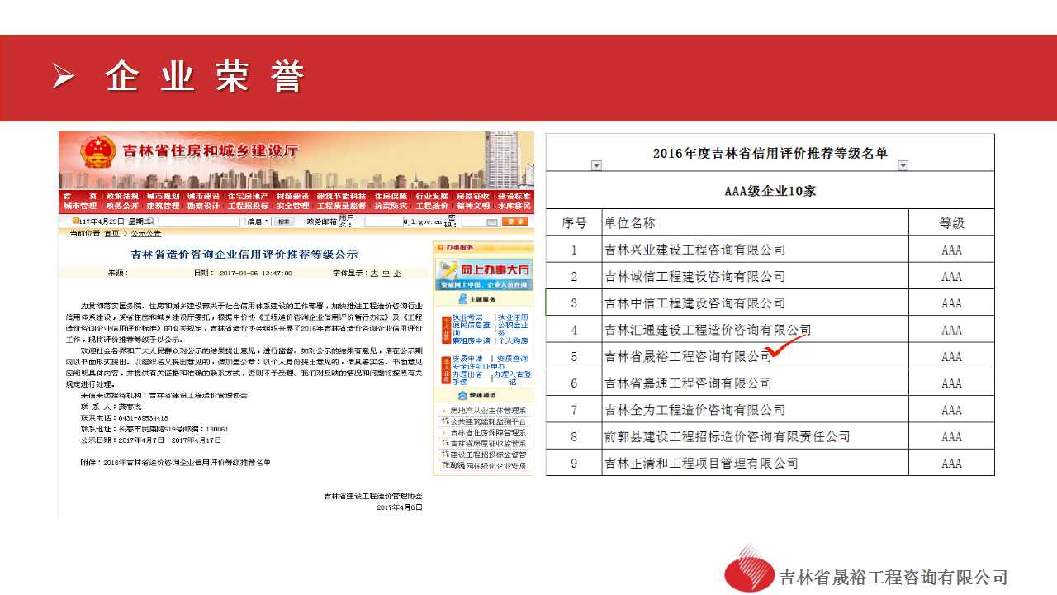Open the 信息 search type dropdown
The image size is (1057, 595).
coord(257,221)
